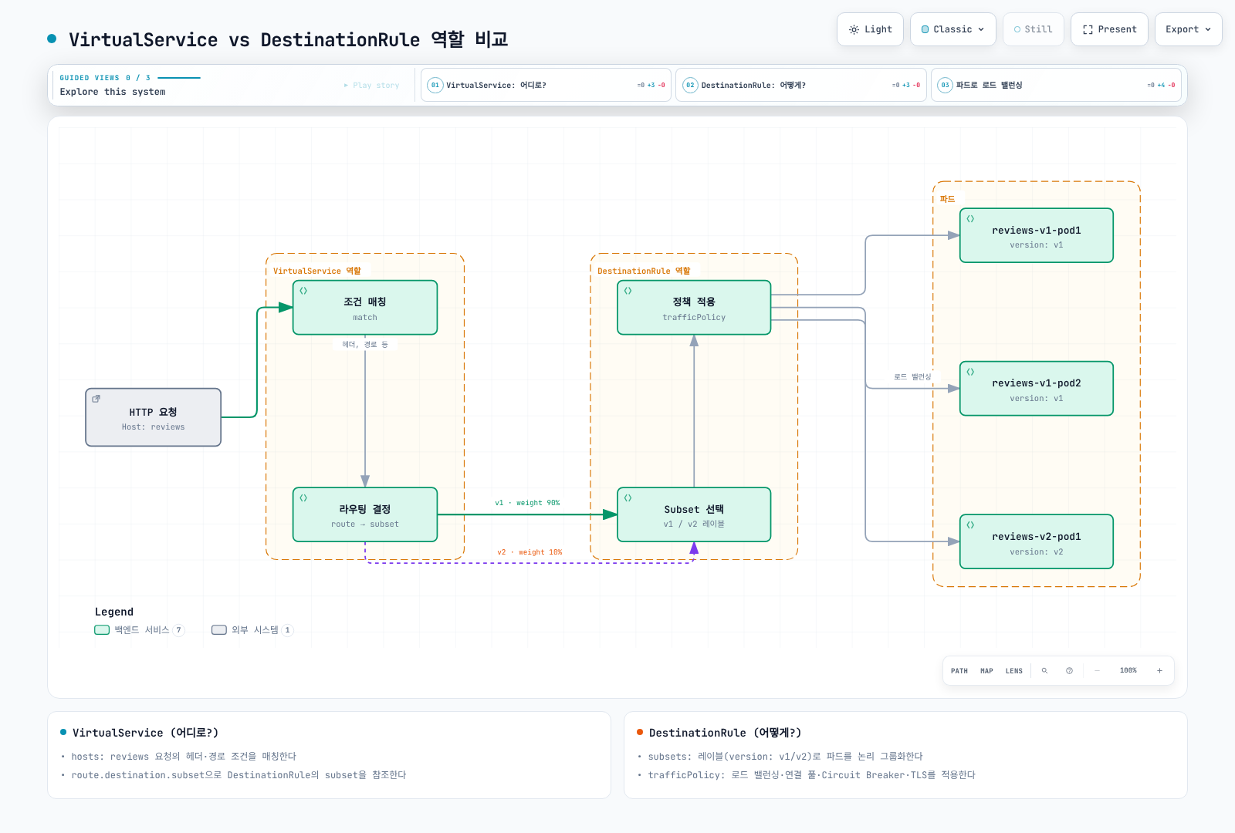Click DestinationRule 역할 group label

[644, 271]
